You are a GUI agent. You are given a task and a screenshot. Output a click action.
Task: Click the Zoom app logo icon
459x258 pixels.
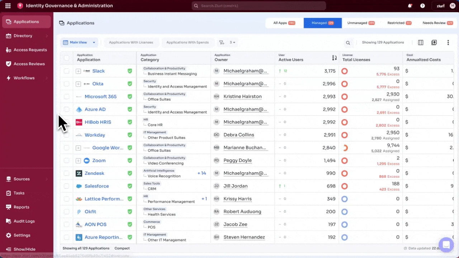pyautogui.click(x=86, y=161)
